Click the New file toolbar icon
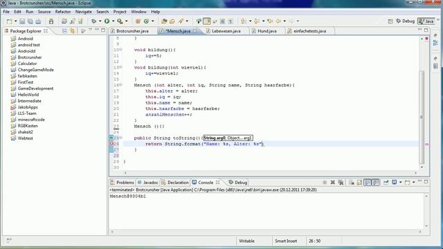Image resolution: width=443 pixels, height=249 pixels. (x=9, y=21)
